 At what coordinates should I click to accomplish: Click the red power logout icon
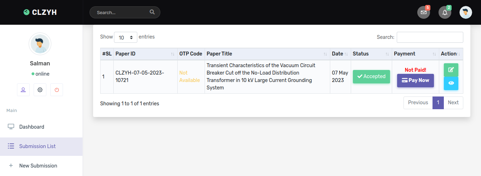[57, 90]
